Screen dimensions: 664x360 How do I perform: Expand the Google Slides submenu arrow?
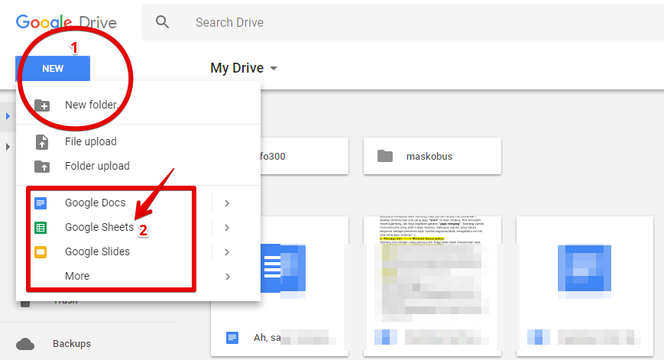tap(228, 252)
